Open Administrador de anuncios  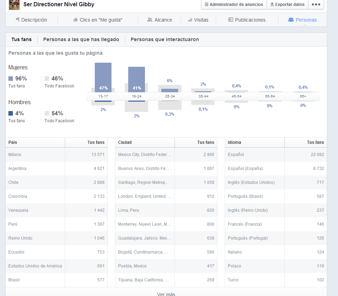pos(234,4)
